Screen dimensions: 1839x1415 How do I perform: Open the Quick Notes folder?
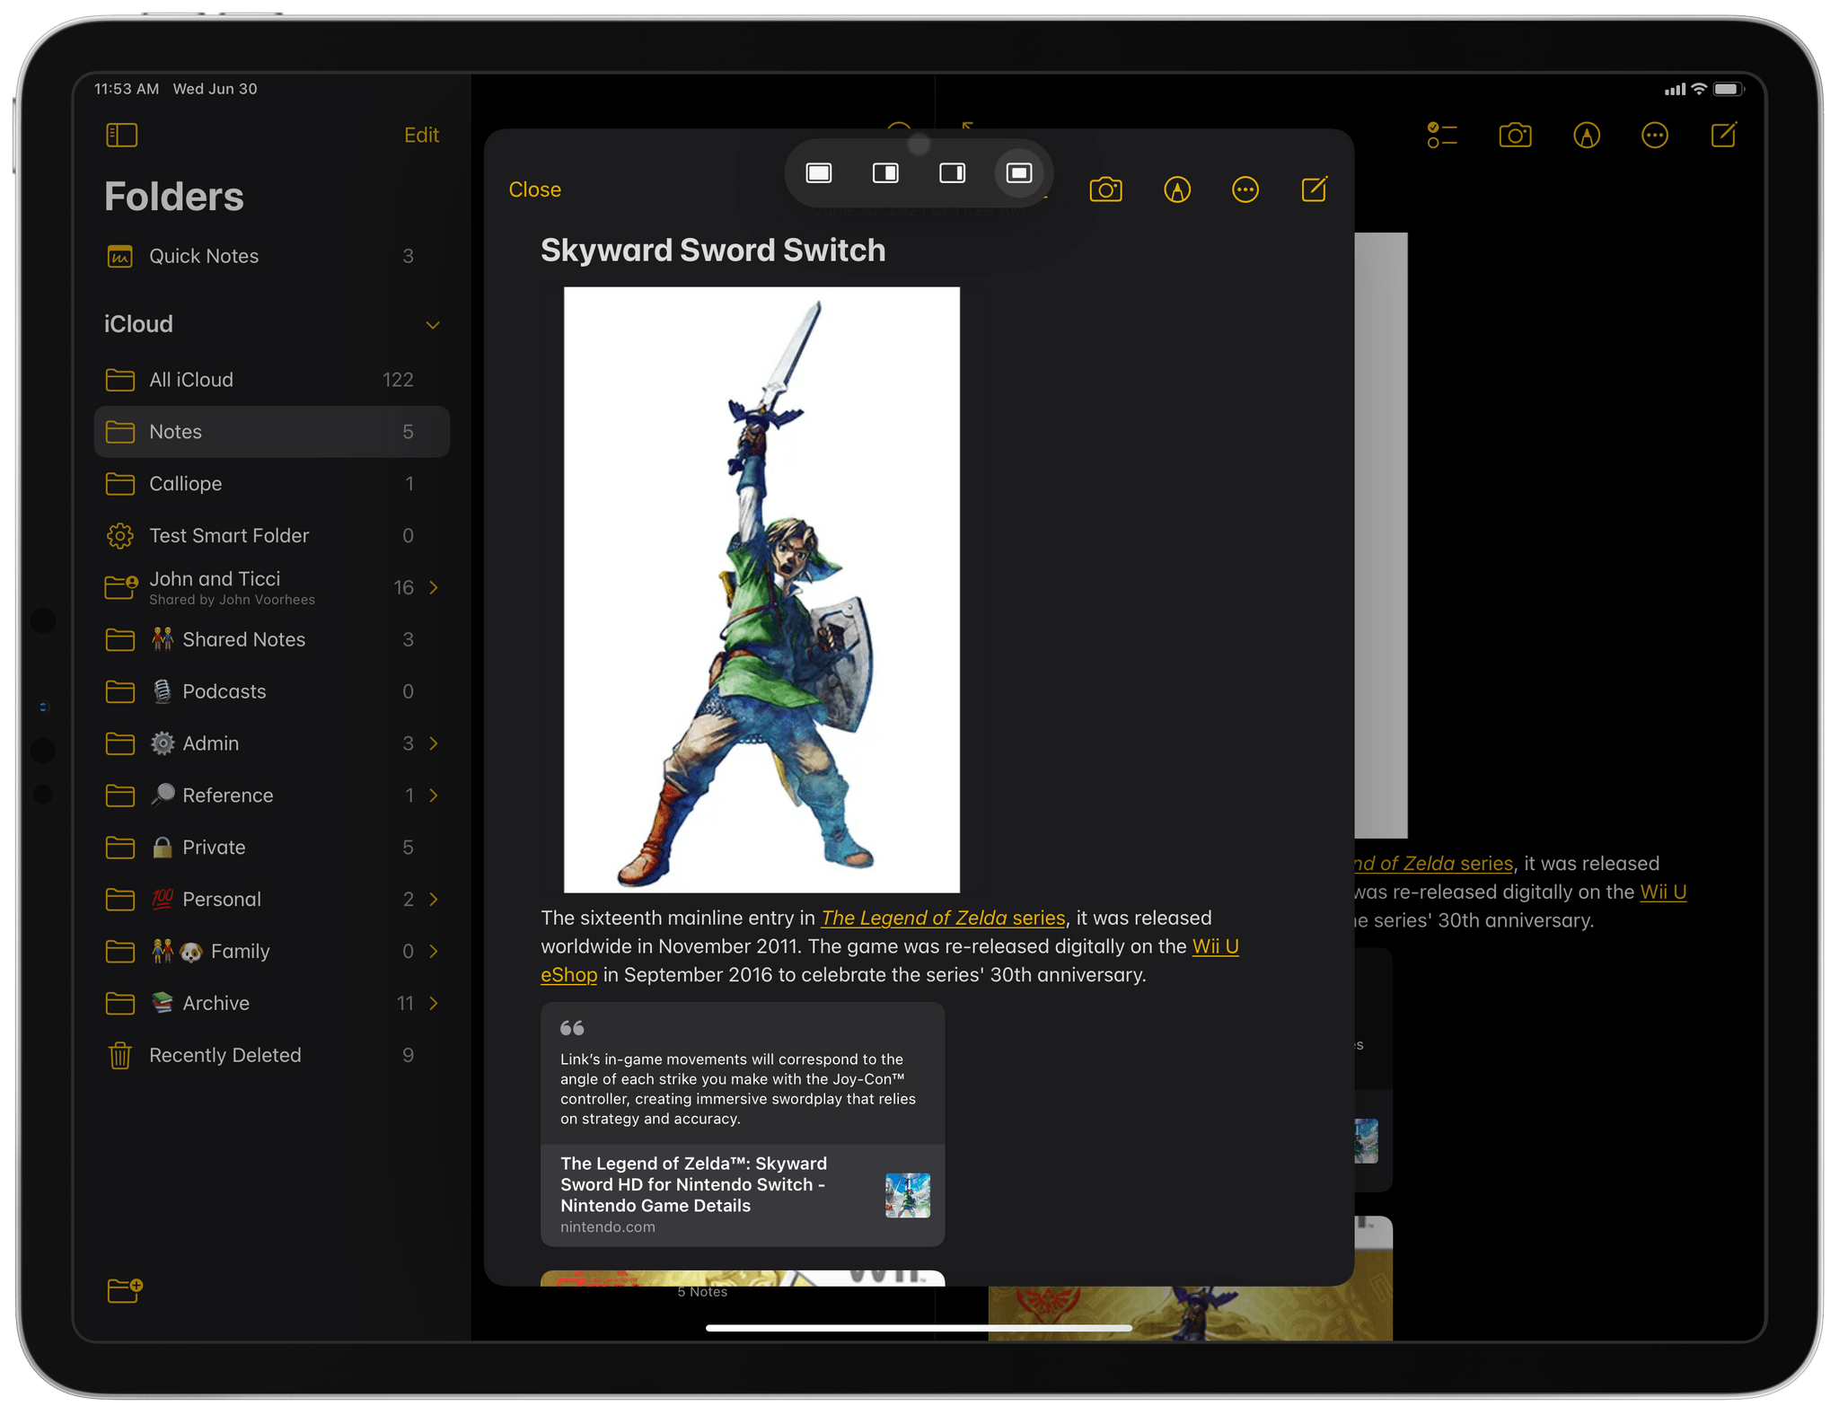click(x=271, y=256)
